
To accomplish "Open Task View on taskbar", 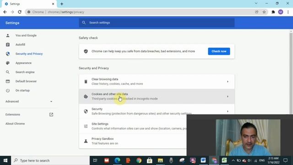I will click(95, 160).
